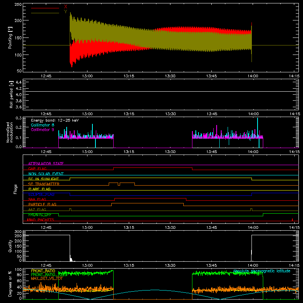Screen dimensions: 303x303
Task: Click the FRONTS_OFF flag label
Action: coord(40,215)
